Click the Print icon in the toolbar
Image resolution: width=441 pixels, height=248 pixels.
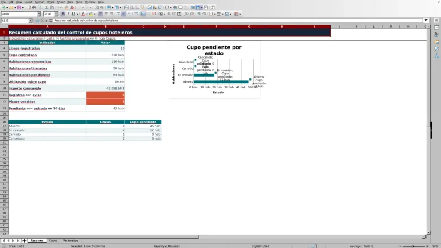pyautogui.click(x=34, y=8)
